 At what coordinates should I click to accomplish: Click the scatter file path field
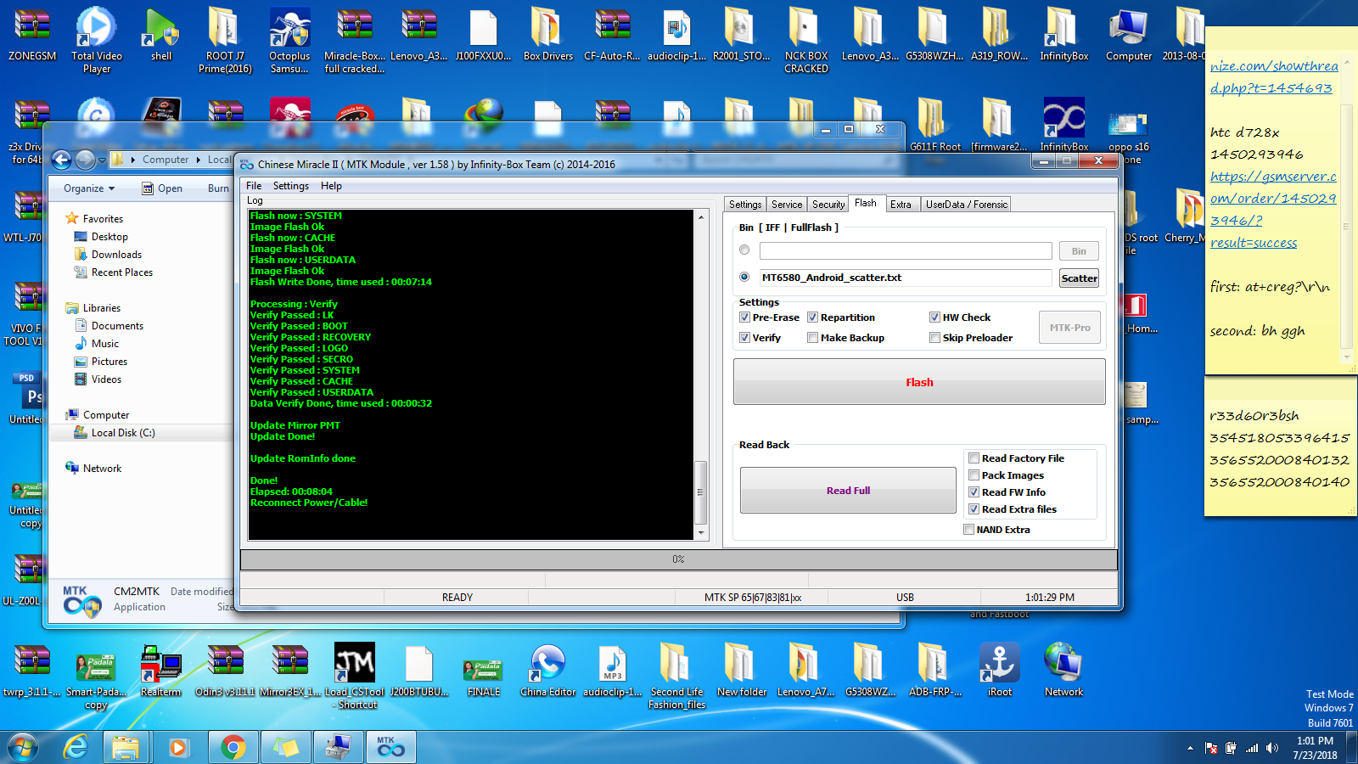pyautogui.click(x=906, y=278)
